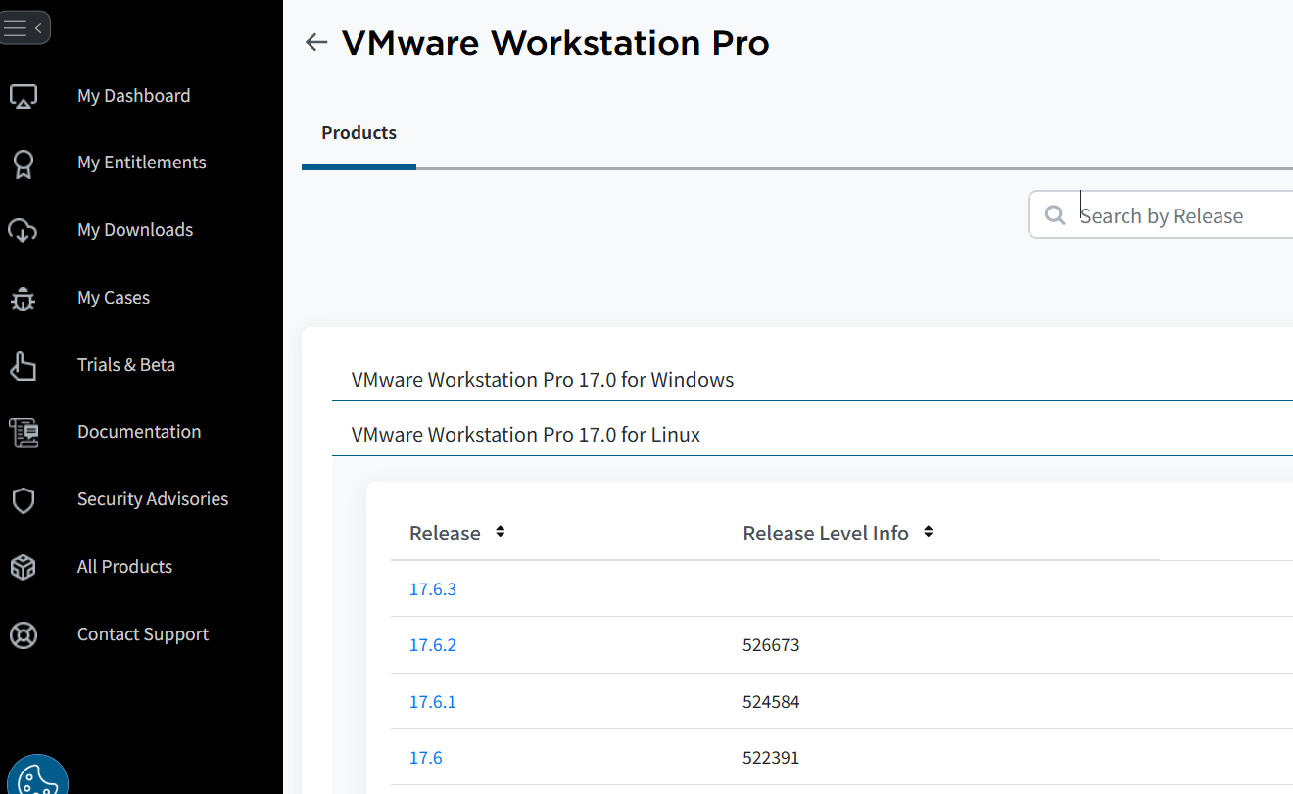1293x794 pixels.
Task: Open the Trials & Beta flask icon
Action: pos(24,365)
